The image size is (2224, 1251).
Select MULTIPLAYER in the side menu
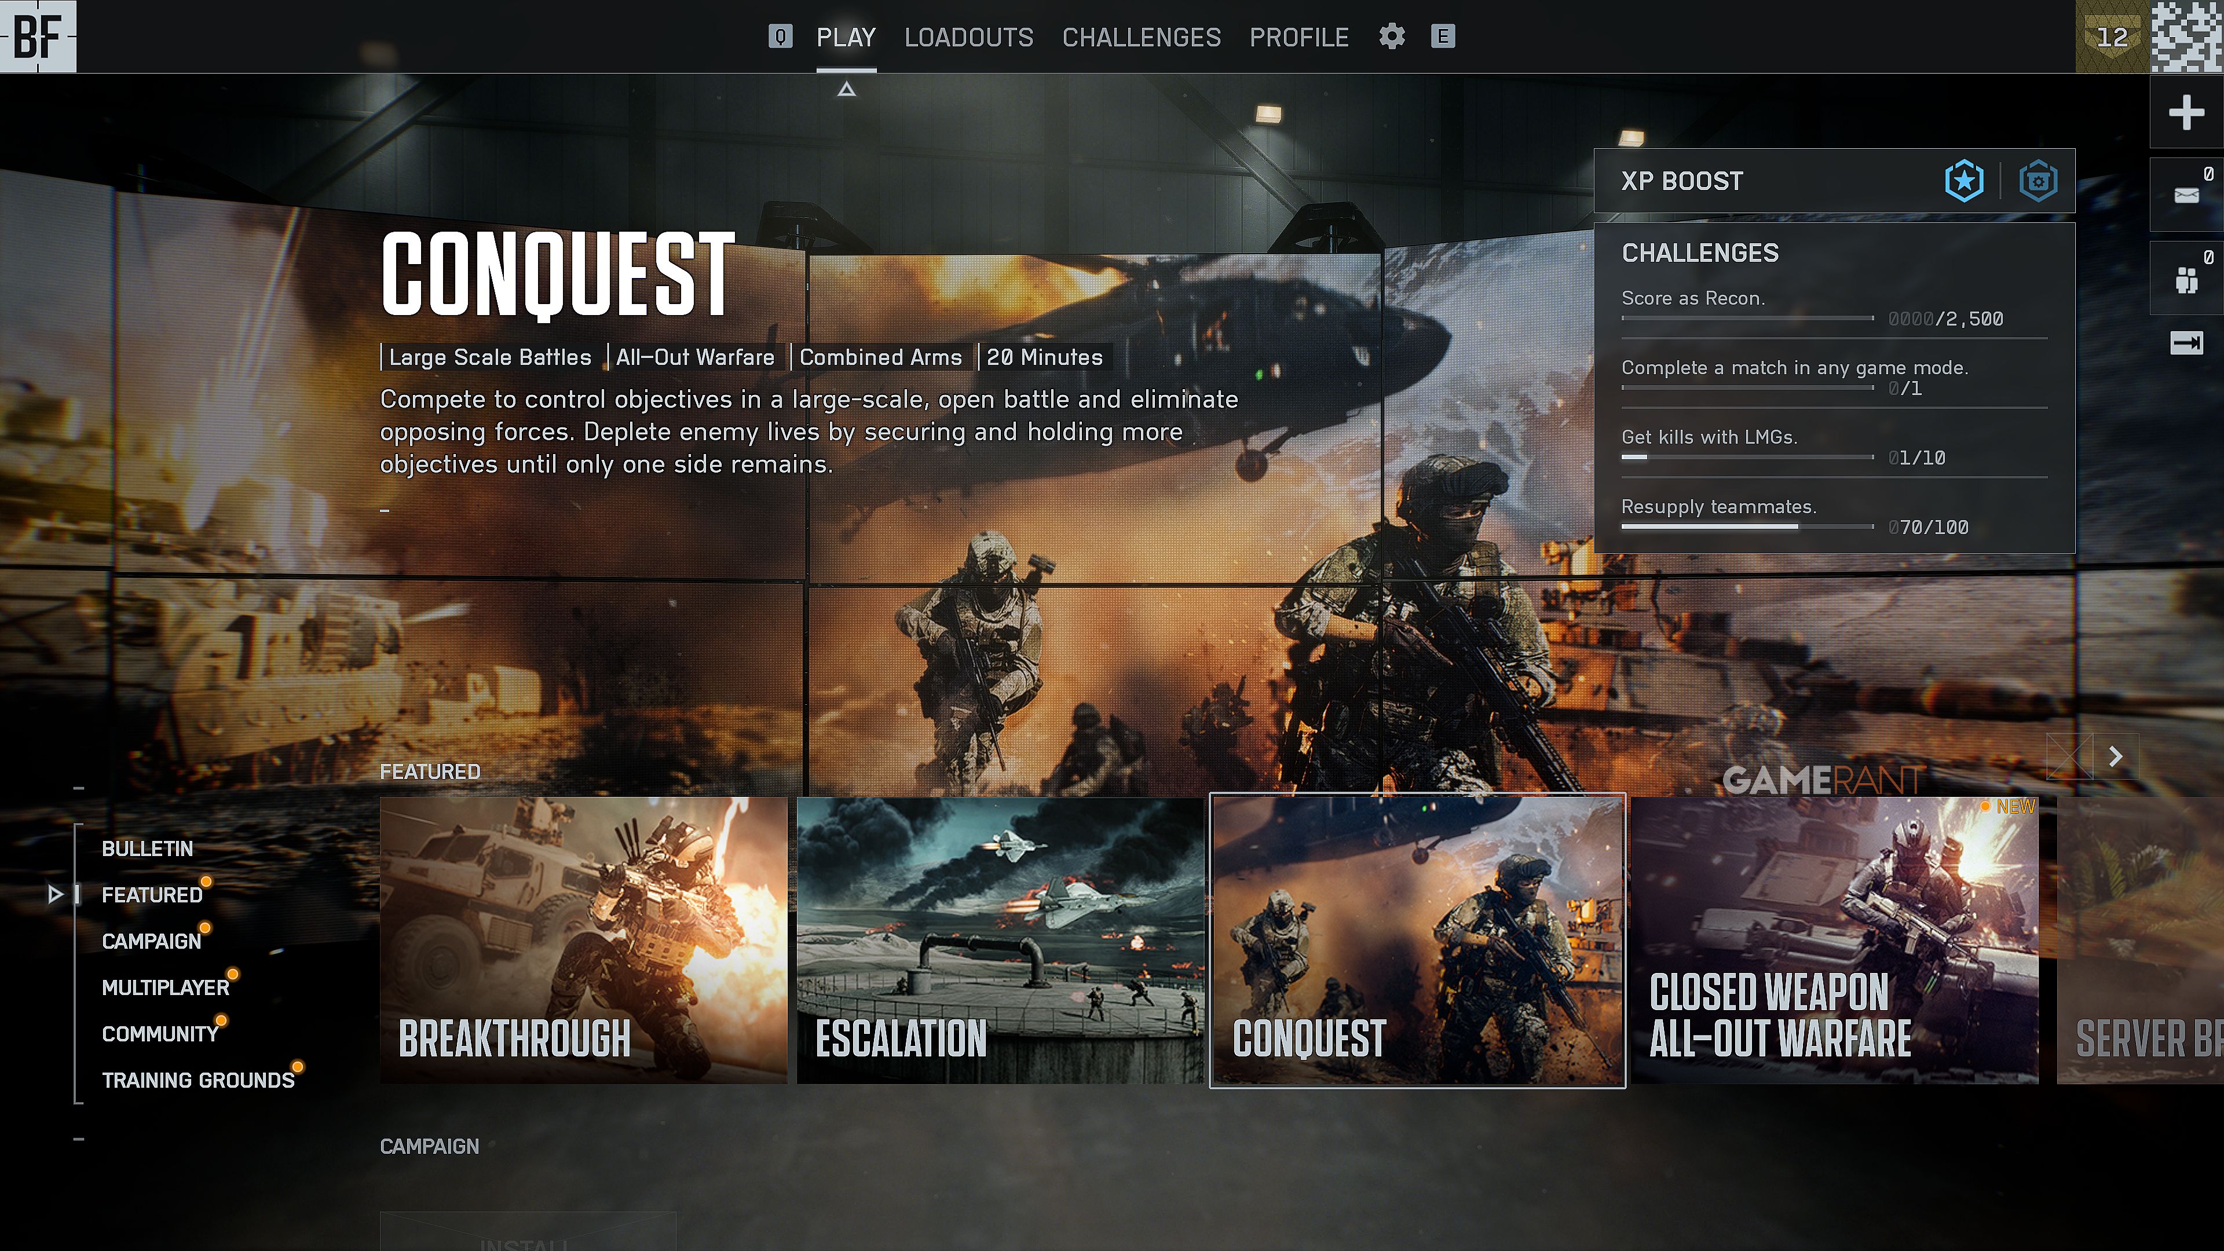(x=166, y=987)
